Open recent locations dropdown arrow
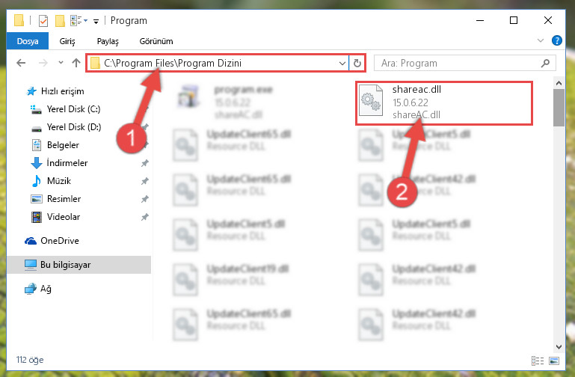This screenshot has height=377, width=575. click(61, 63)
